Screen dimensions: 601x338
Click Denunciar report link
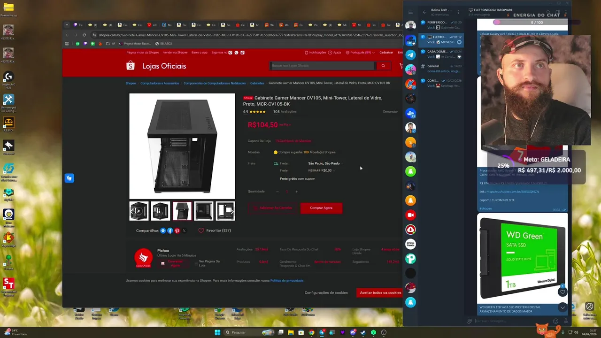(x=390, y=112)
